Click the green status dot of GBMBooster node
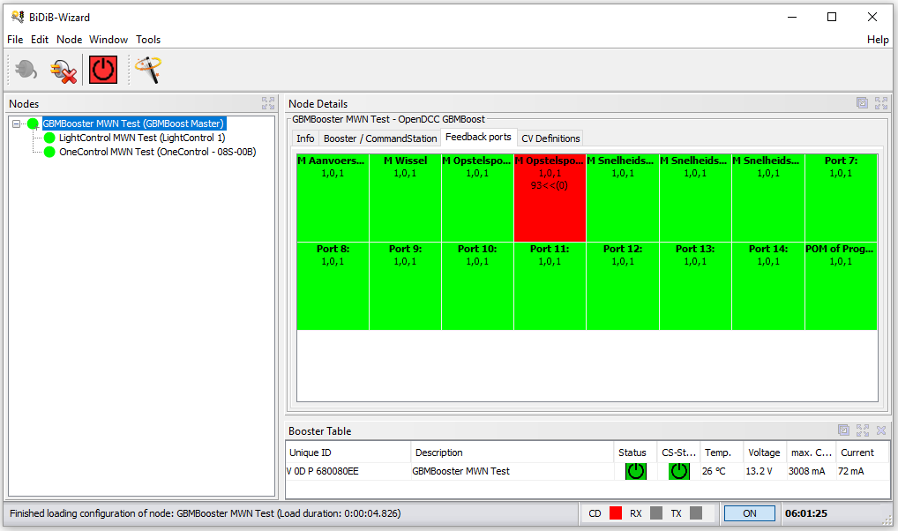 34,123
